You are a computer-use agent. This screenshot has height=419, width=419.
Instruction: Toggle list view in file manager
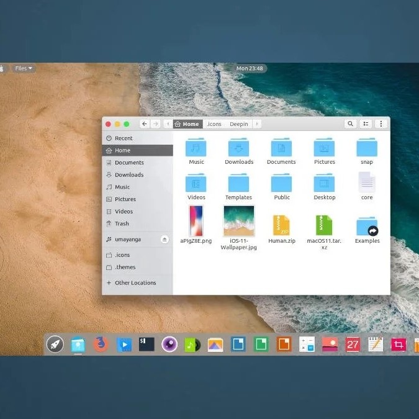tap(366, 124)
